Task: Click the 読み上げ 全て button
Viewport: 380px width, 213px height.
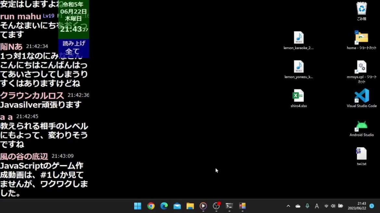Action: (73, 48)
